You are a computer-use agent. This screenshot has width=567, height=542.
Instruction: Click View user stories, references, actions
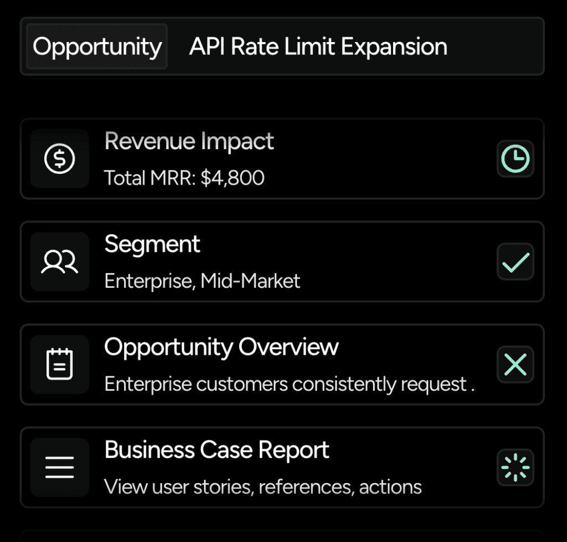263,487
